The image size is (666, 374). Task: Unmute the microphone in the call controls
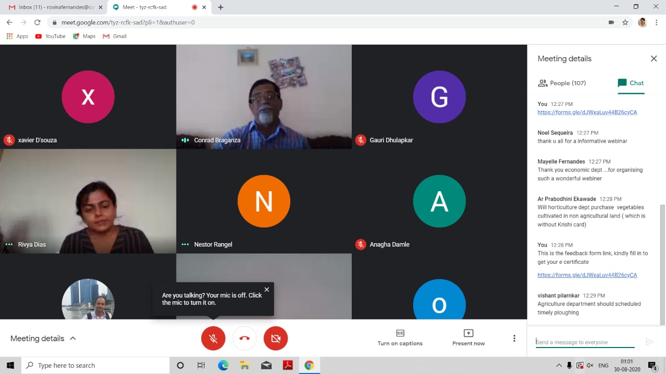(x=213, y=338)
